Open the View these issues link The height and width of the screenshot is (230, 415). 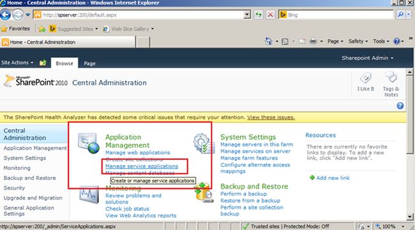point(271,117)
